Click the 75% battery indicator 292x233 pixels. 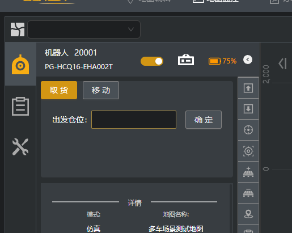tap(222, 61)
